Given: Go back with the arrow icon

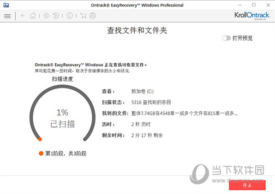Looking at the screenshot, I should [x=23, y=16].
